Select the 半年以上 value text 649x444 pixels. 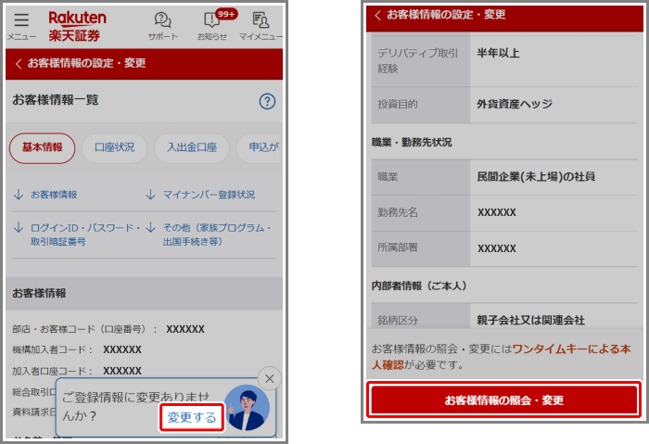[498, 53]
